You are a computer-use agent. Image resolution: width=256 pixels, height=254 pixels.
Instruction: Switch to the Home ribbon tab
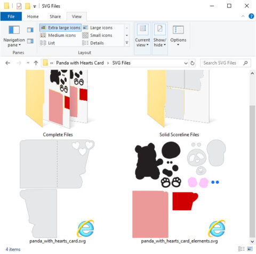point(33,17)
